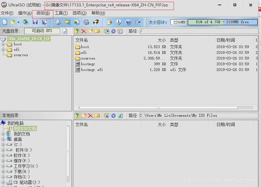Open the 帮助(H) menu
The image size is (261, 187).
[x=98, y=13]
